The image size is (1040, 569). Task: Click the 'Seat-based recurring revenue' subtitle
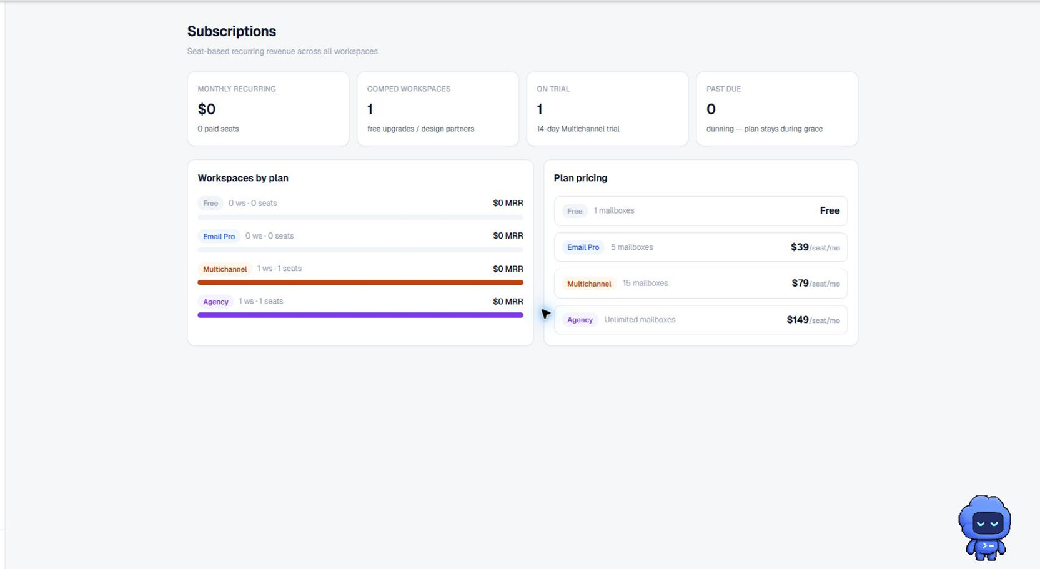tap(282, 51)
